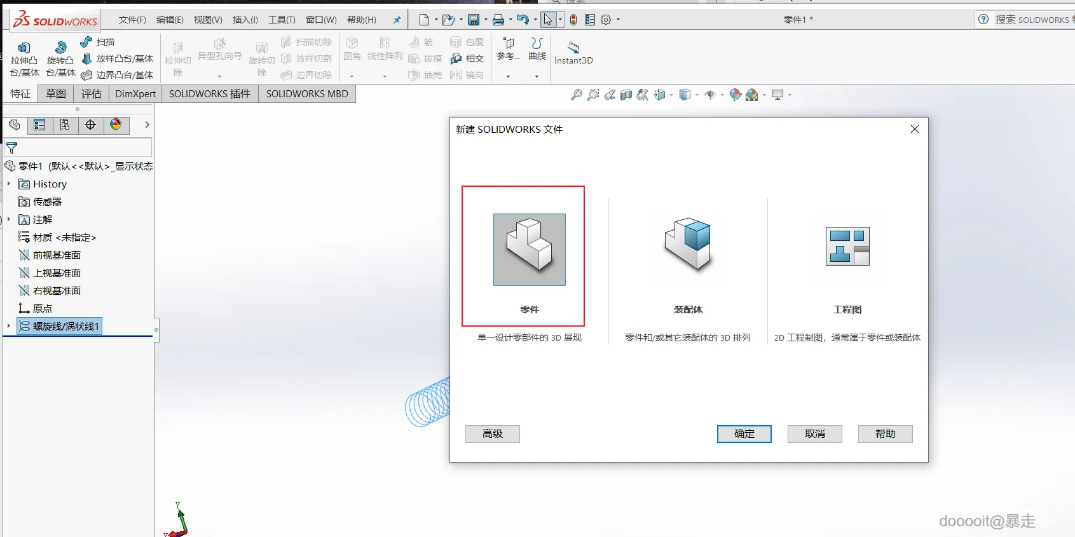Open the DimXpertManager crosshair tab
This screenshot has height=537, width=1075.
click(x=90, y=125)
